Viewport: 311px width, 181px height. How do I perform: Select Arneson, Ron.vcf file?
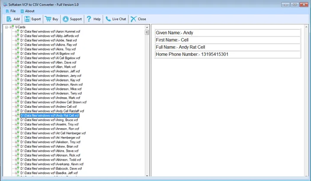(50, 129)
